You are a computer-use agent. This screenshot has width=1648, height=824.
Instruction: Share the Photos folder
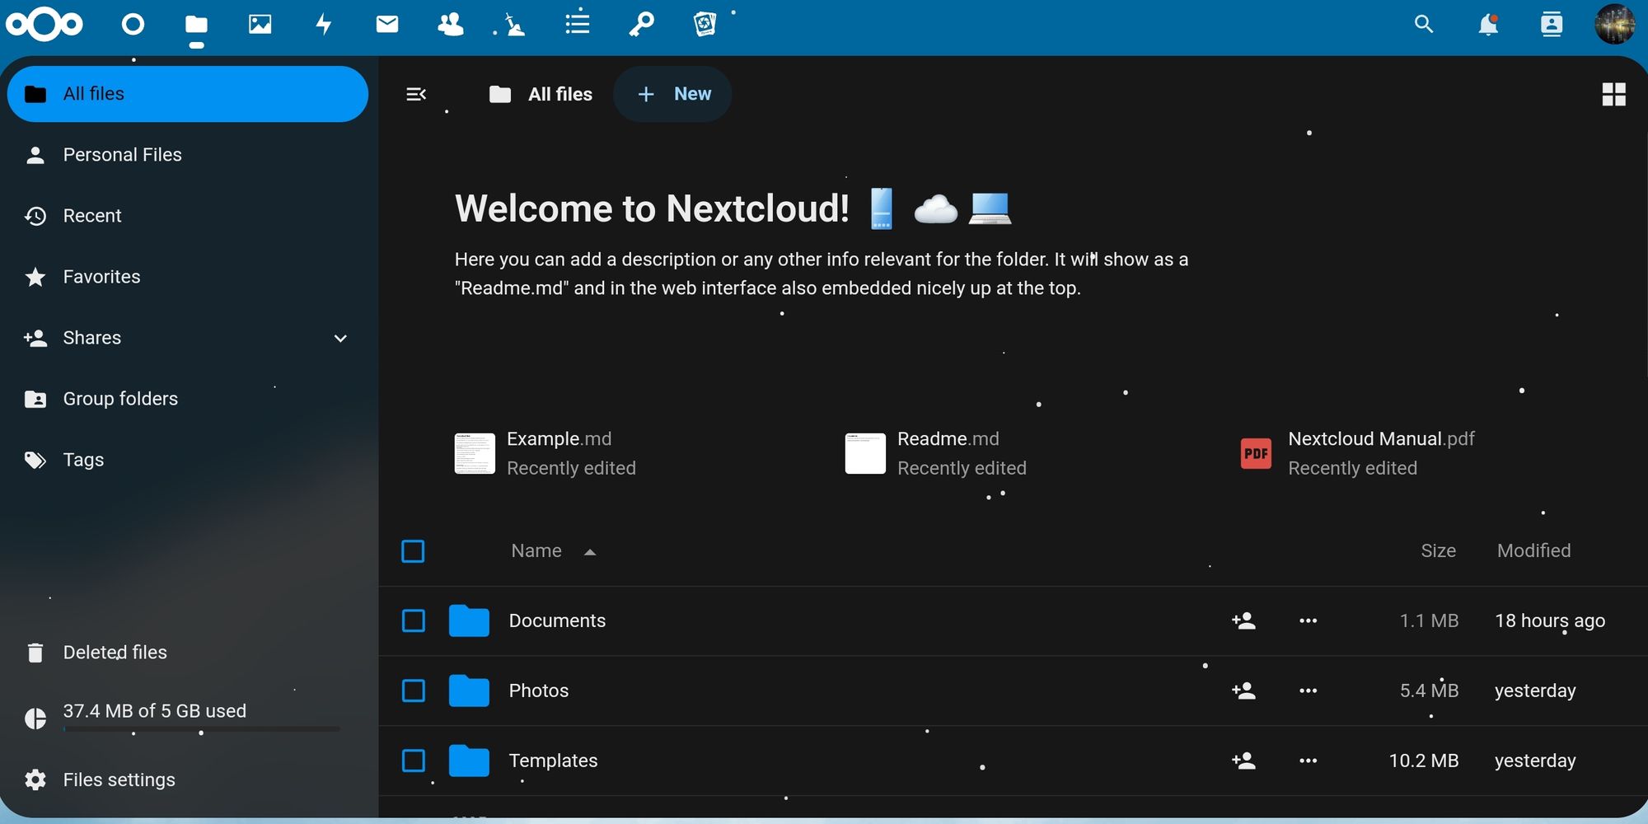click(1243, 691)
